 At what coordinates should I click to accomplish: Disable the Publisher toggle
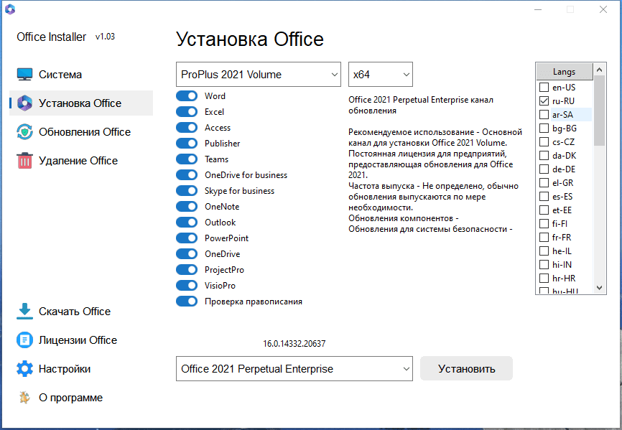(x=187, y=144)
